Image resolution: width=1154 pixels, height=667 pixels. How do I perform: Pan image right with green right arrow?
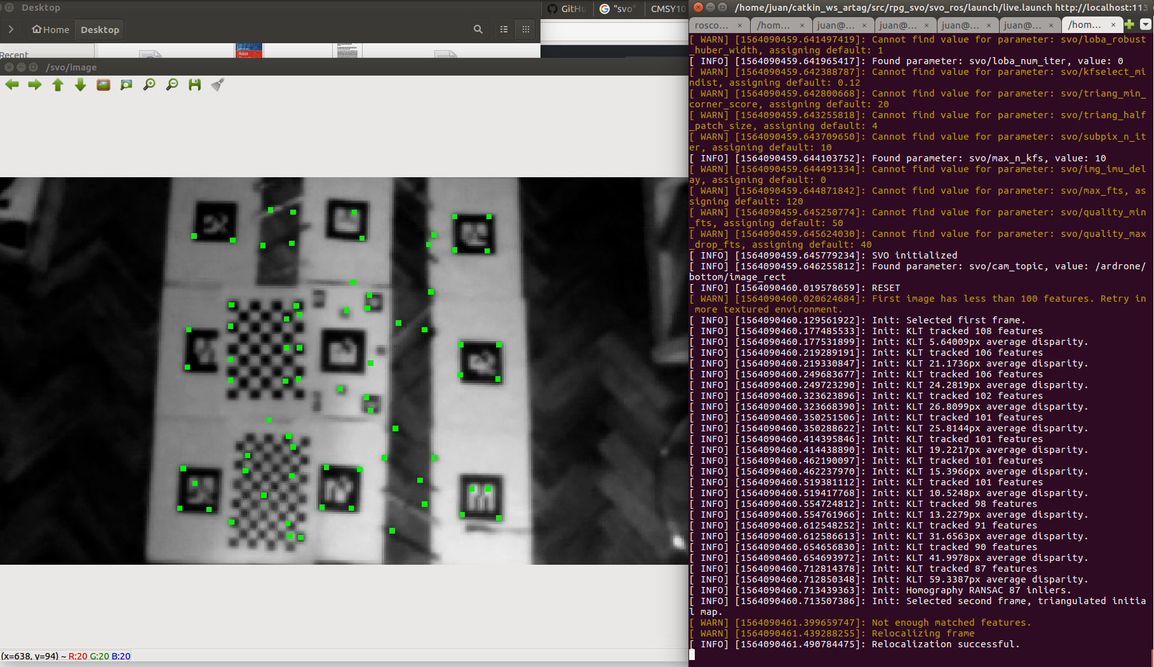(35, 84)
